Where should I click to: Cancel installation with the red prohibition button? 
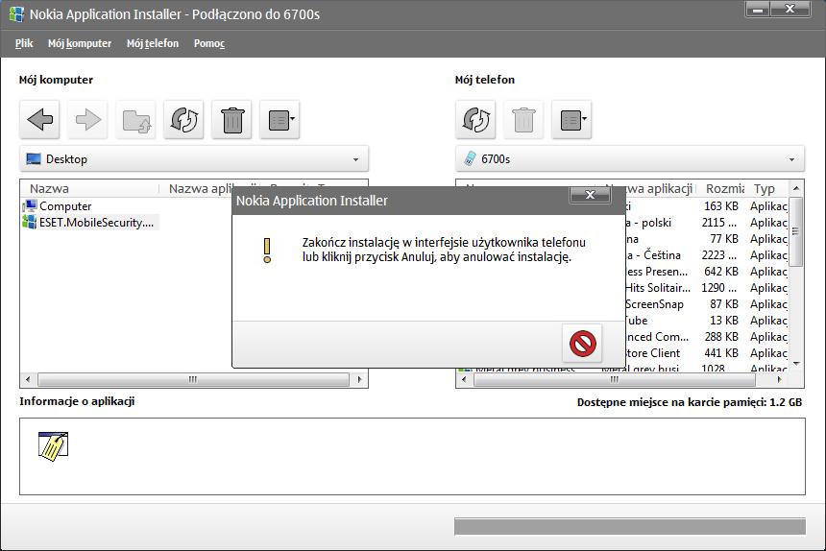coord(582,344)
